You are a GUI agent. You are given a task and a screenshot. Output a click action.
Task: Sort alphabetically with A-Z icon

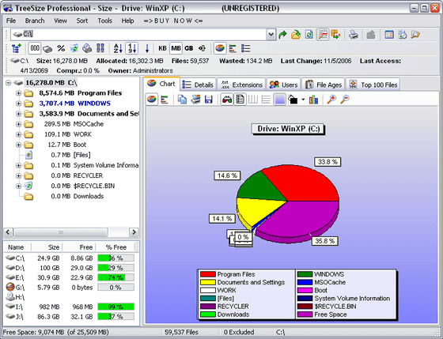pyautogui.click(x=118, y=48)
